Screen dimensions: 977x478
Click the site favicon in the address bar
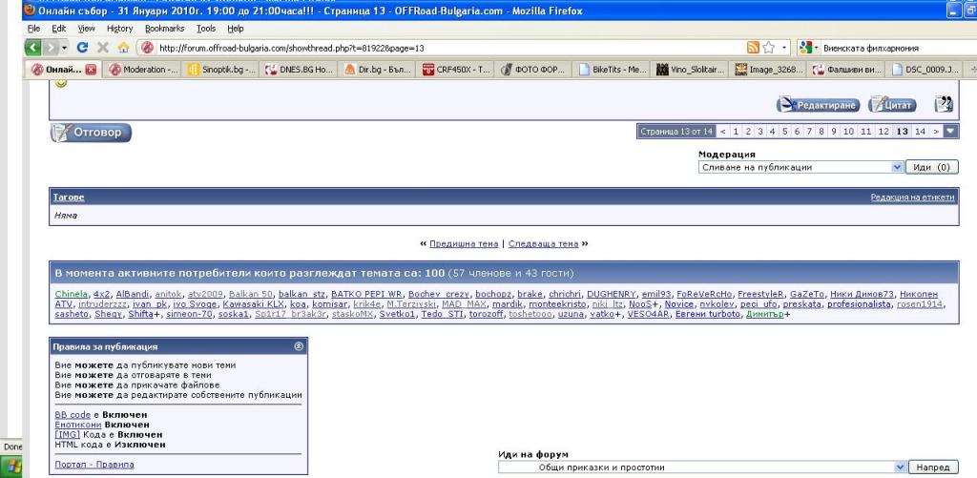click(x=147, y=48)
